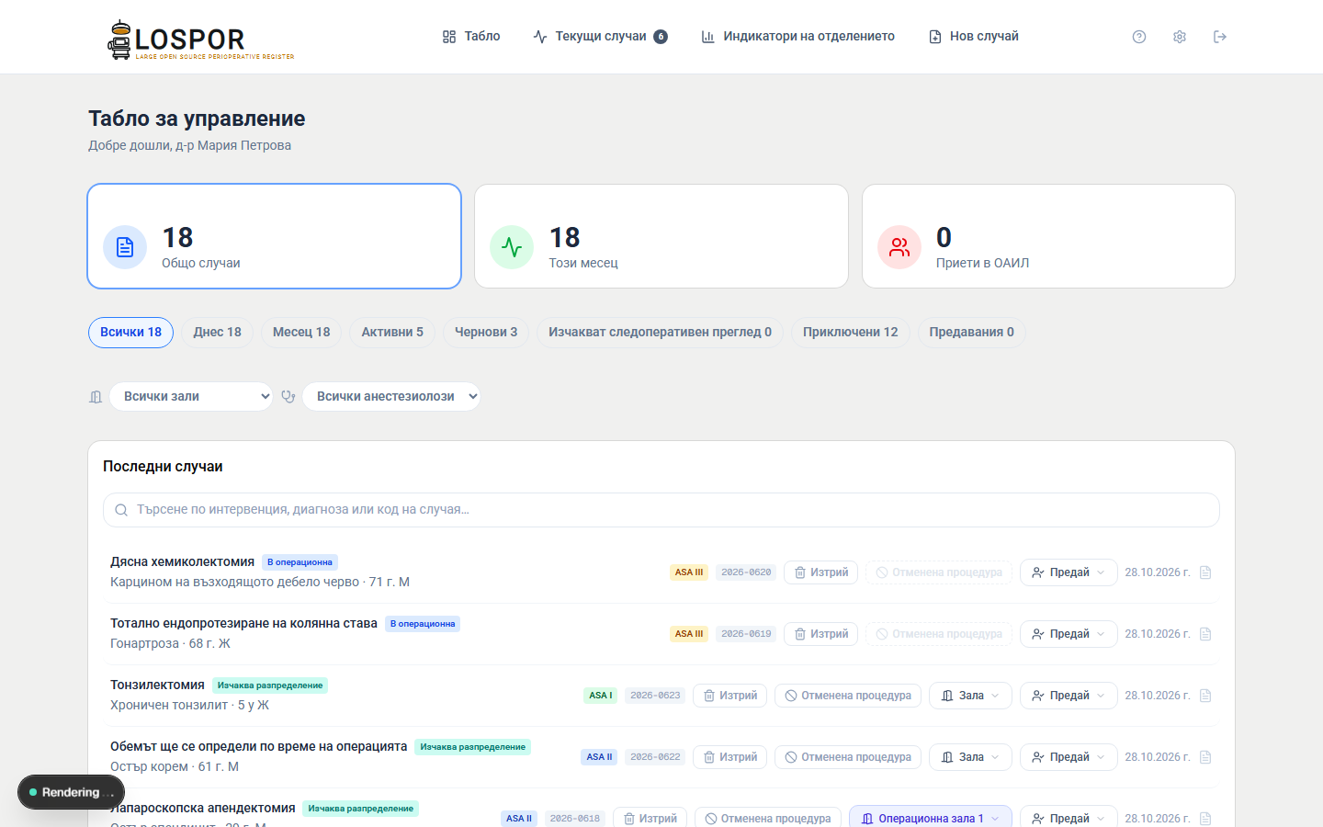Select the Месец 18 filter tab
The image size is (1323, 827).
[x=301, y=333]
